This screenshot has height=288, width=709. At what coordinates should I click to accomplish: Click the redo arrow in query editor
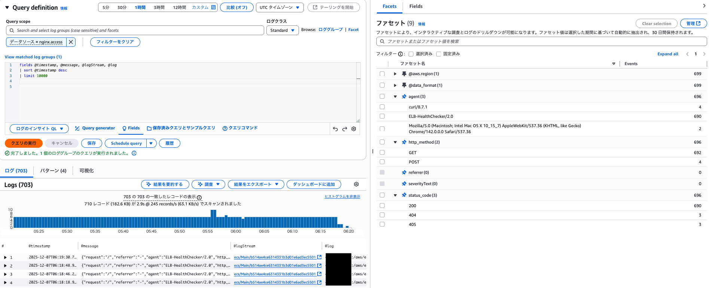[x=345, y=129]
